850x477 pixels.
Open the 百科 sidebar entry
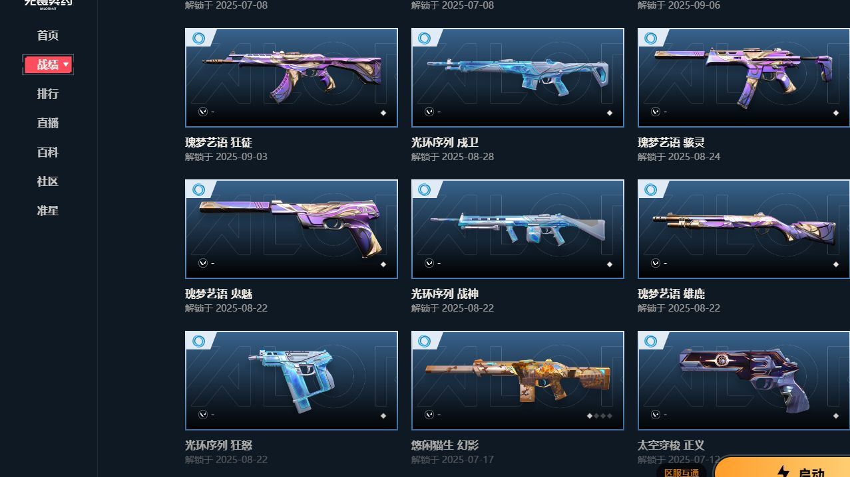pos(48,152)
